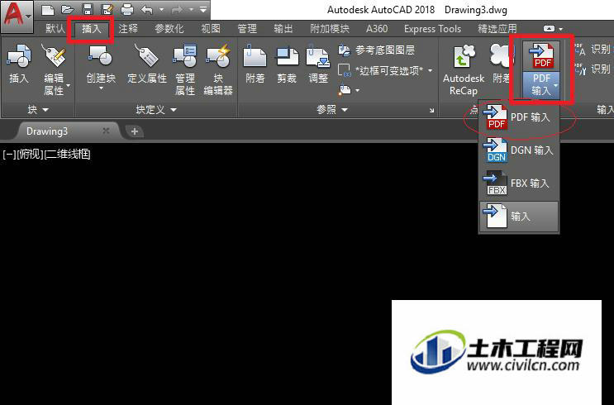Expand the 块 panel title

[x=37, y=110]
